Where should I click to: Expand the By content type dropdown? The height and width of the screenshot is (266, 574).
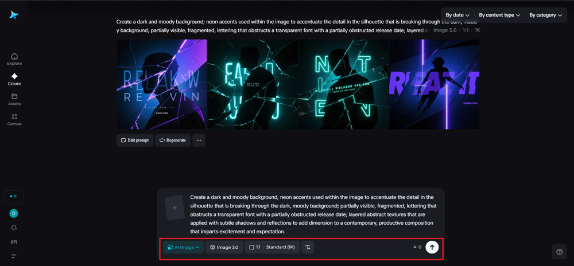pos(499,15)
